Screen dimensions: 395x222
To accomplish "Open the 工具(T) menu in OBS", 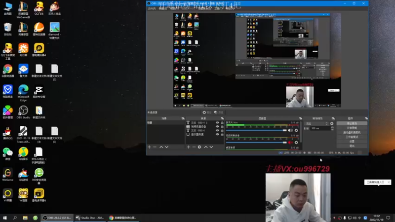I will (x=219, y=8).
